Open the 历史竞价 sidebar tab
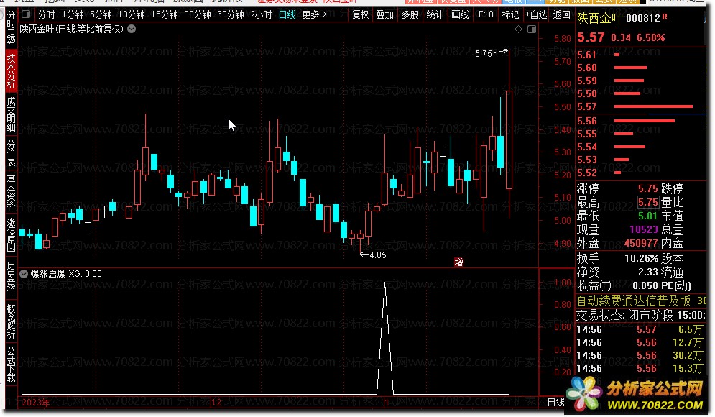The width and height of the screenshot is (715, 417). [11, 278]
